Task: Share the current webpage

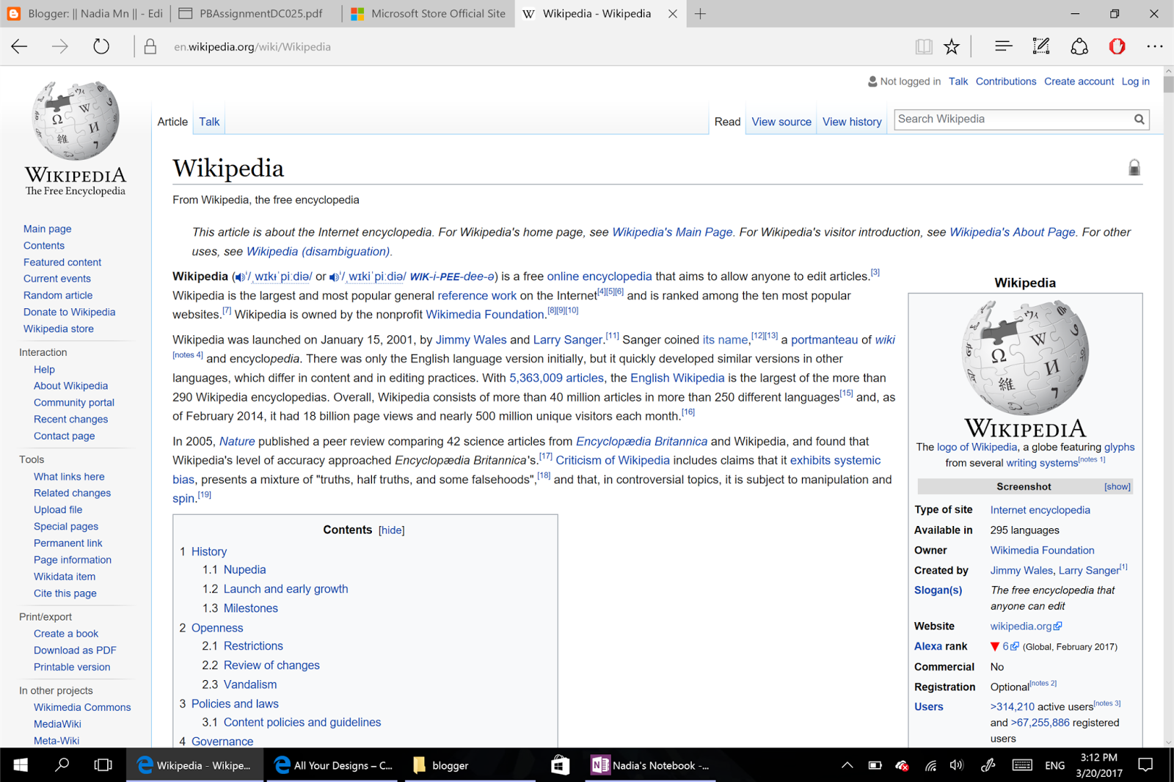Action: coord(1079,46)
